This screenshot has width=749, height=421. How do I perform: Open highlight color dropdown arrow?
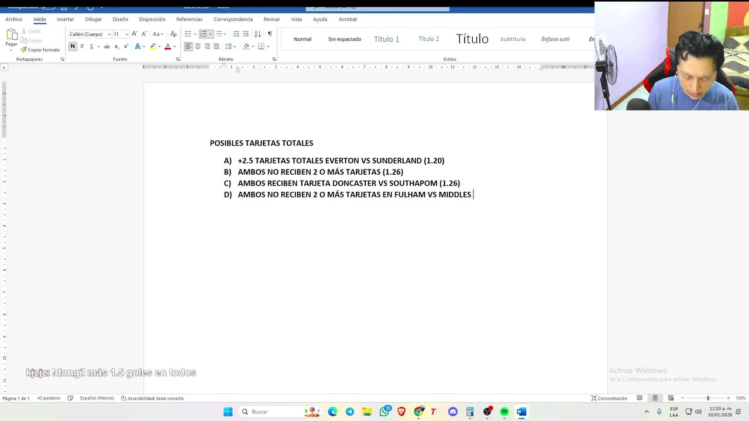pyautogui.click(x=160, y=46)
